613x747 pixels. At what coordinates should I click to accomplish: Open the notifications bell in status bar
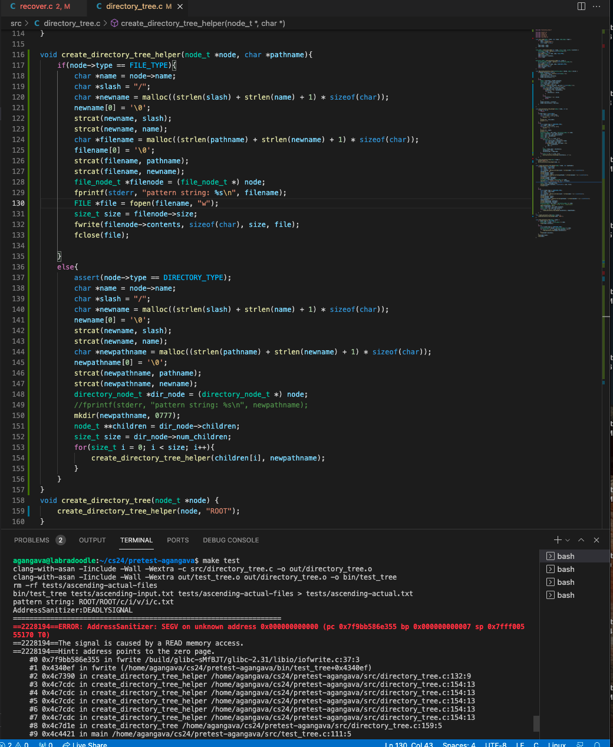pos(597,745)
